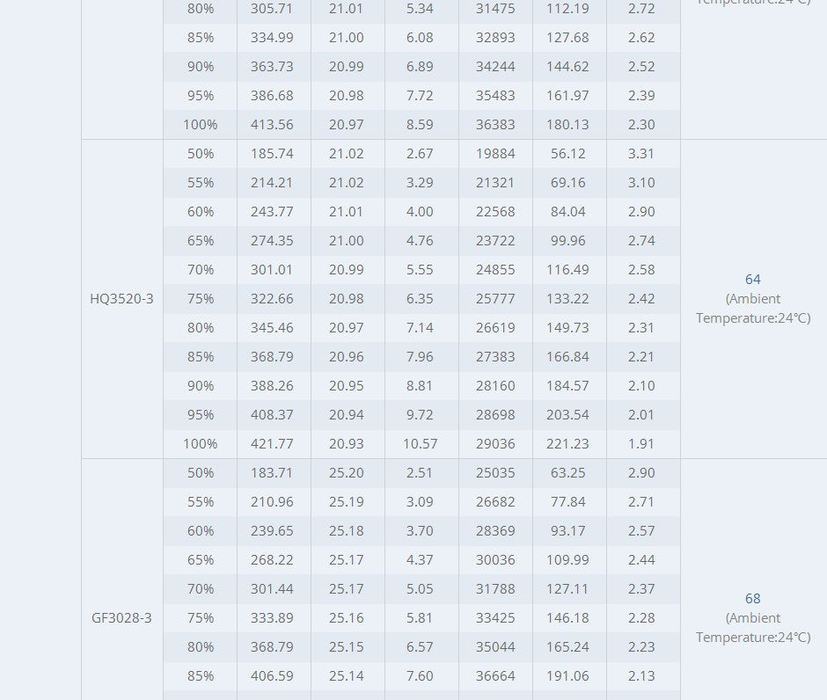This screenshot has height=700, width=827.
Task: Click the 406.59 thrust cell
Action: [274, 676]
